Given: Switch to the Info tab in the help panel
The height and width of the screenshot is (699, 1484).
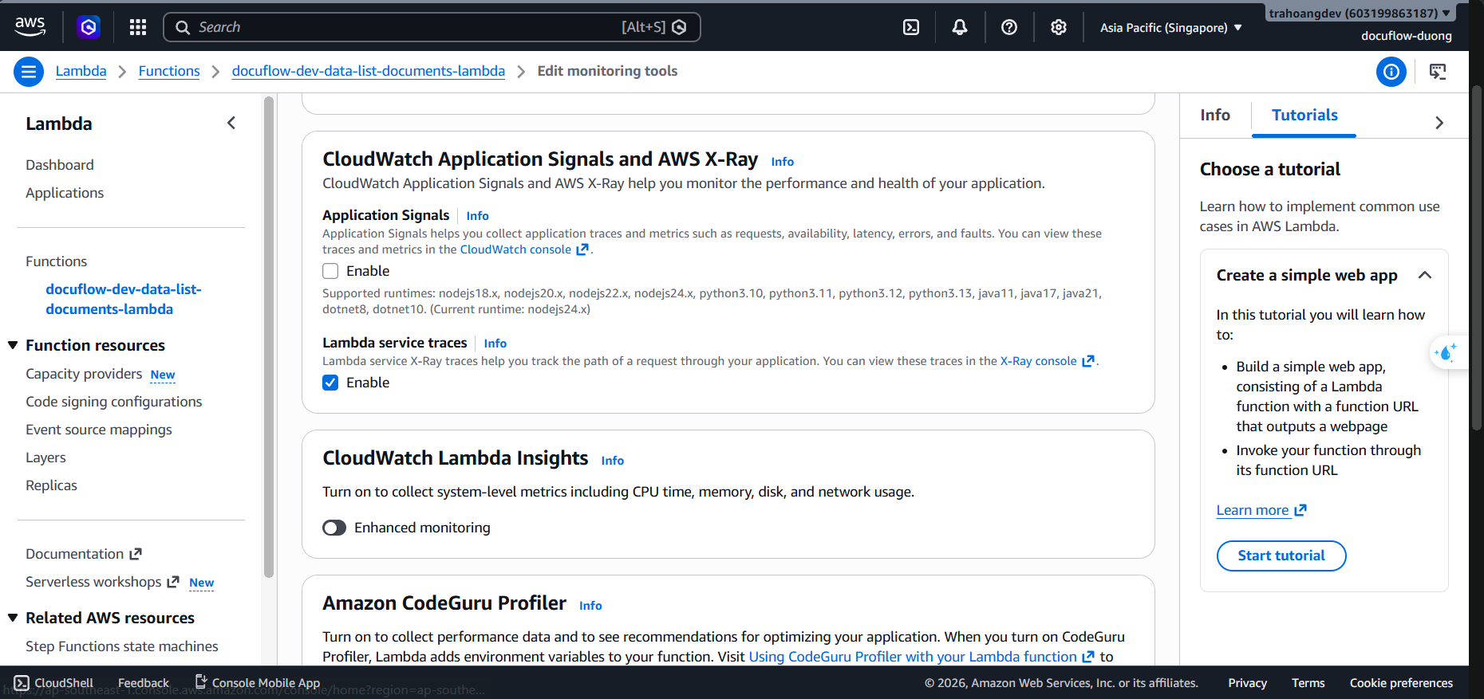Looking at the screenshot, I should coord(1215,116).
